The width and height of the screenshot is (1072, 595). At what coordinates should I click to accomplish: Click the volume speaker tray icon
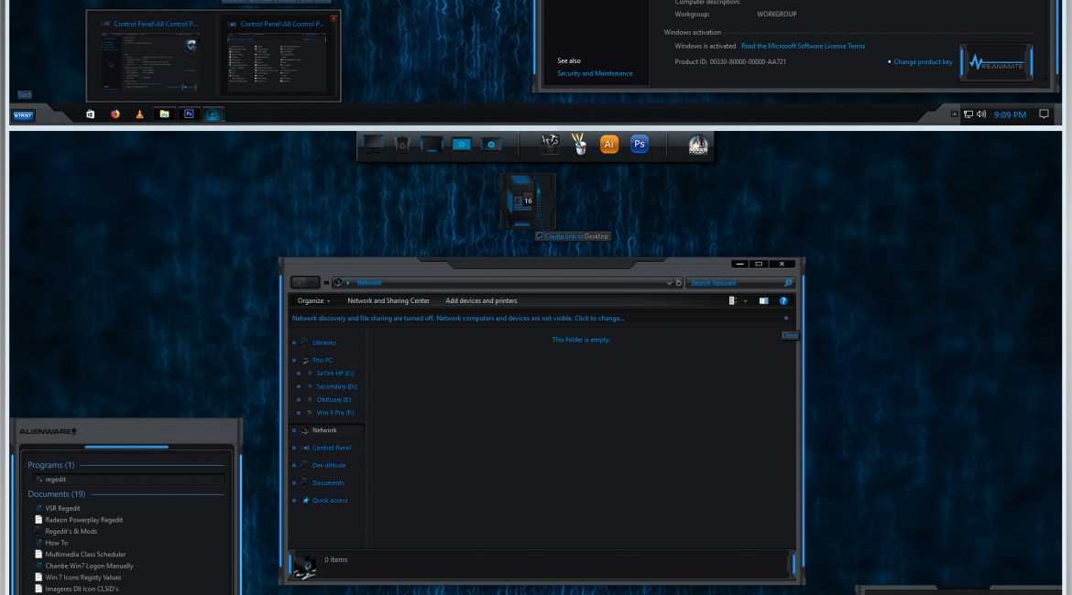[x=981, y=114]
